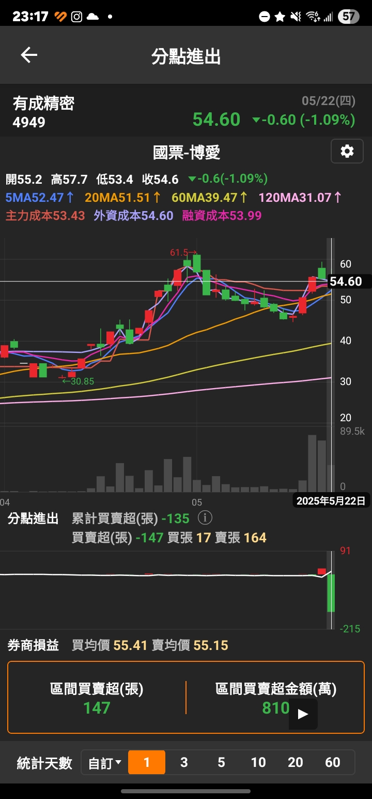Tap the Wi-Fi status icon

pyautogui.click(x=313, y=17)
